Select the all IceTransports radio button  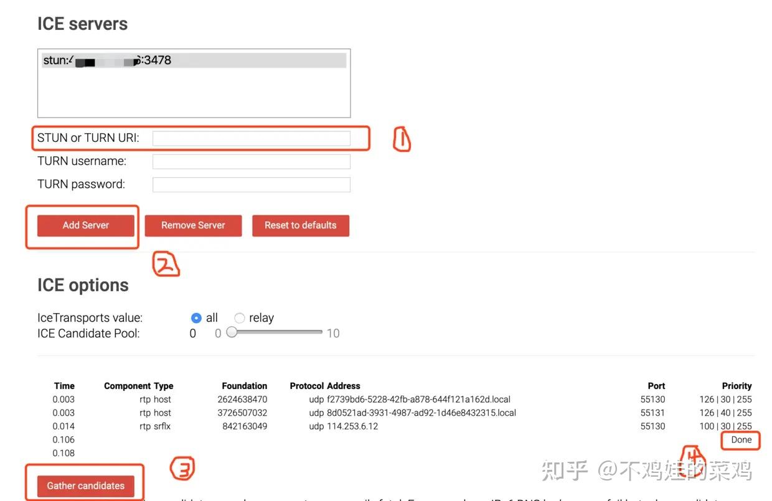(x=196, y=317)
